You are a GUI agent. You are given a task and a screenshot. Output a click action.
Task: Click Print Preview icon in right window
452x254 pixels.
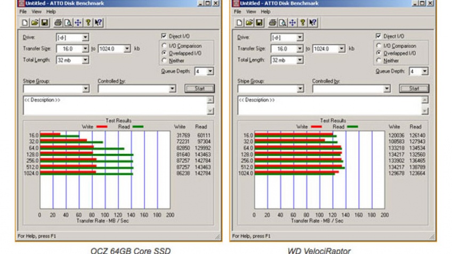pos(282,22)
